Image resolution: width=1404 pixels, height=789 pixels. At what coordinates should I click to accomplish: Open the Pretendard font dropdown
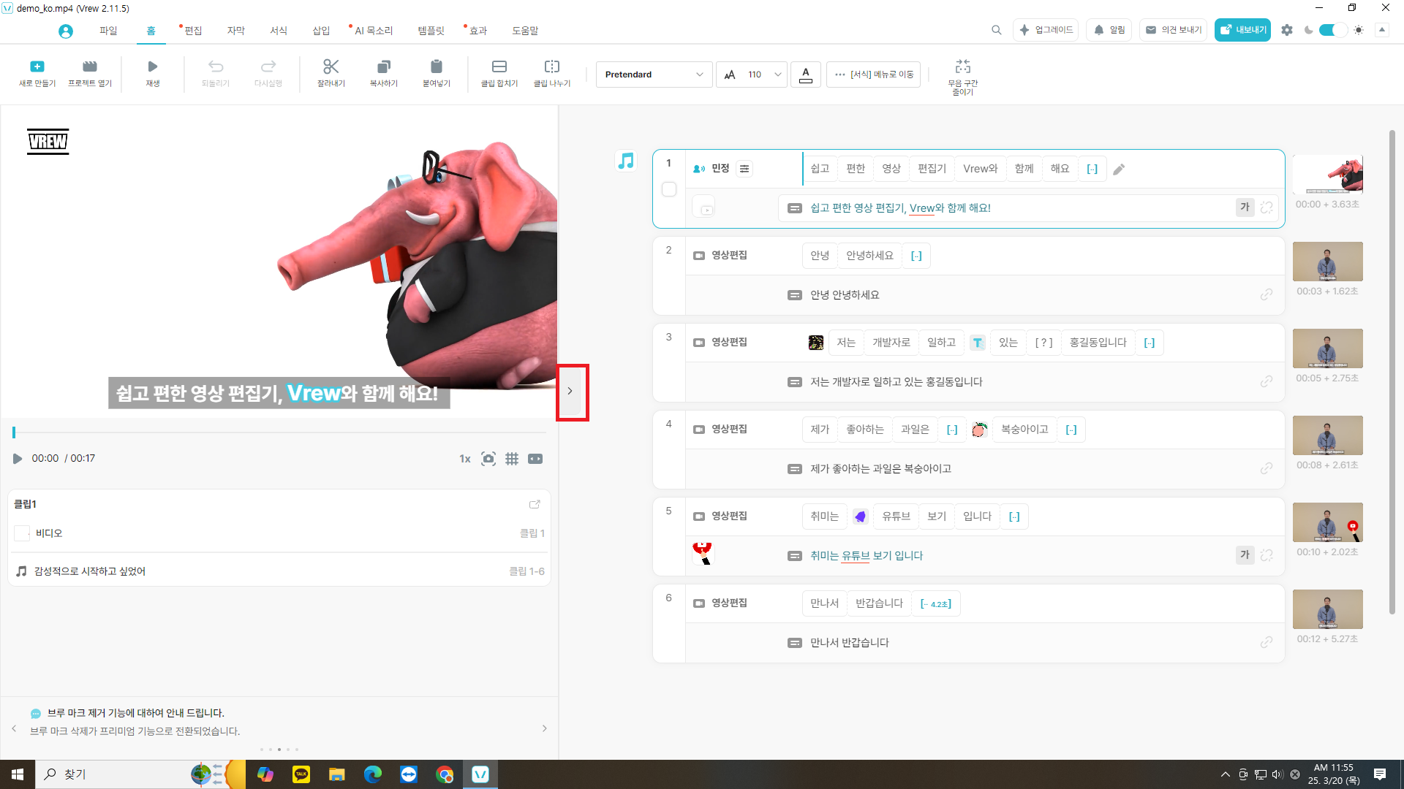654,75
